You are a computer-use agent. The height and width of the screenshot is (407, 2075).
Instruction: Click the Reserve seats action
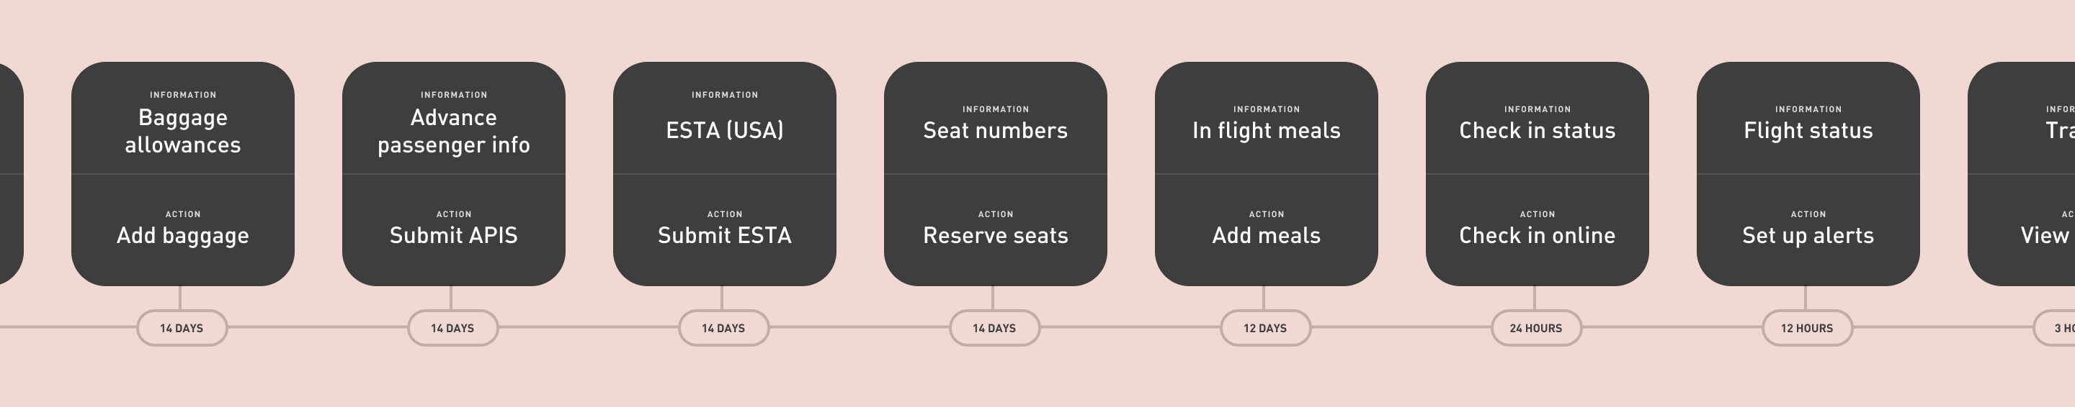click(x=995, y=235)
